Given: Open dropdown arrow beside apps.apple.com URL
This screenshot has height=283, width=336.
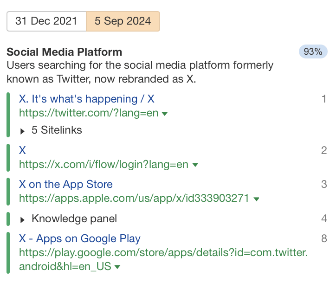Looking at the screenshot, I should point(256,199).
